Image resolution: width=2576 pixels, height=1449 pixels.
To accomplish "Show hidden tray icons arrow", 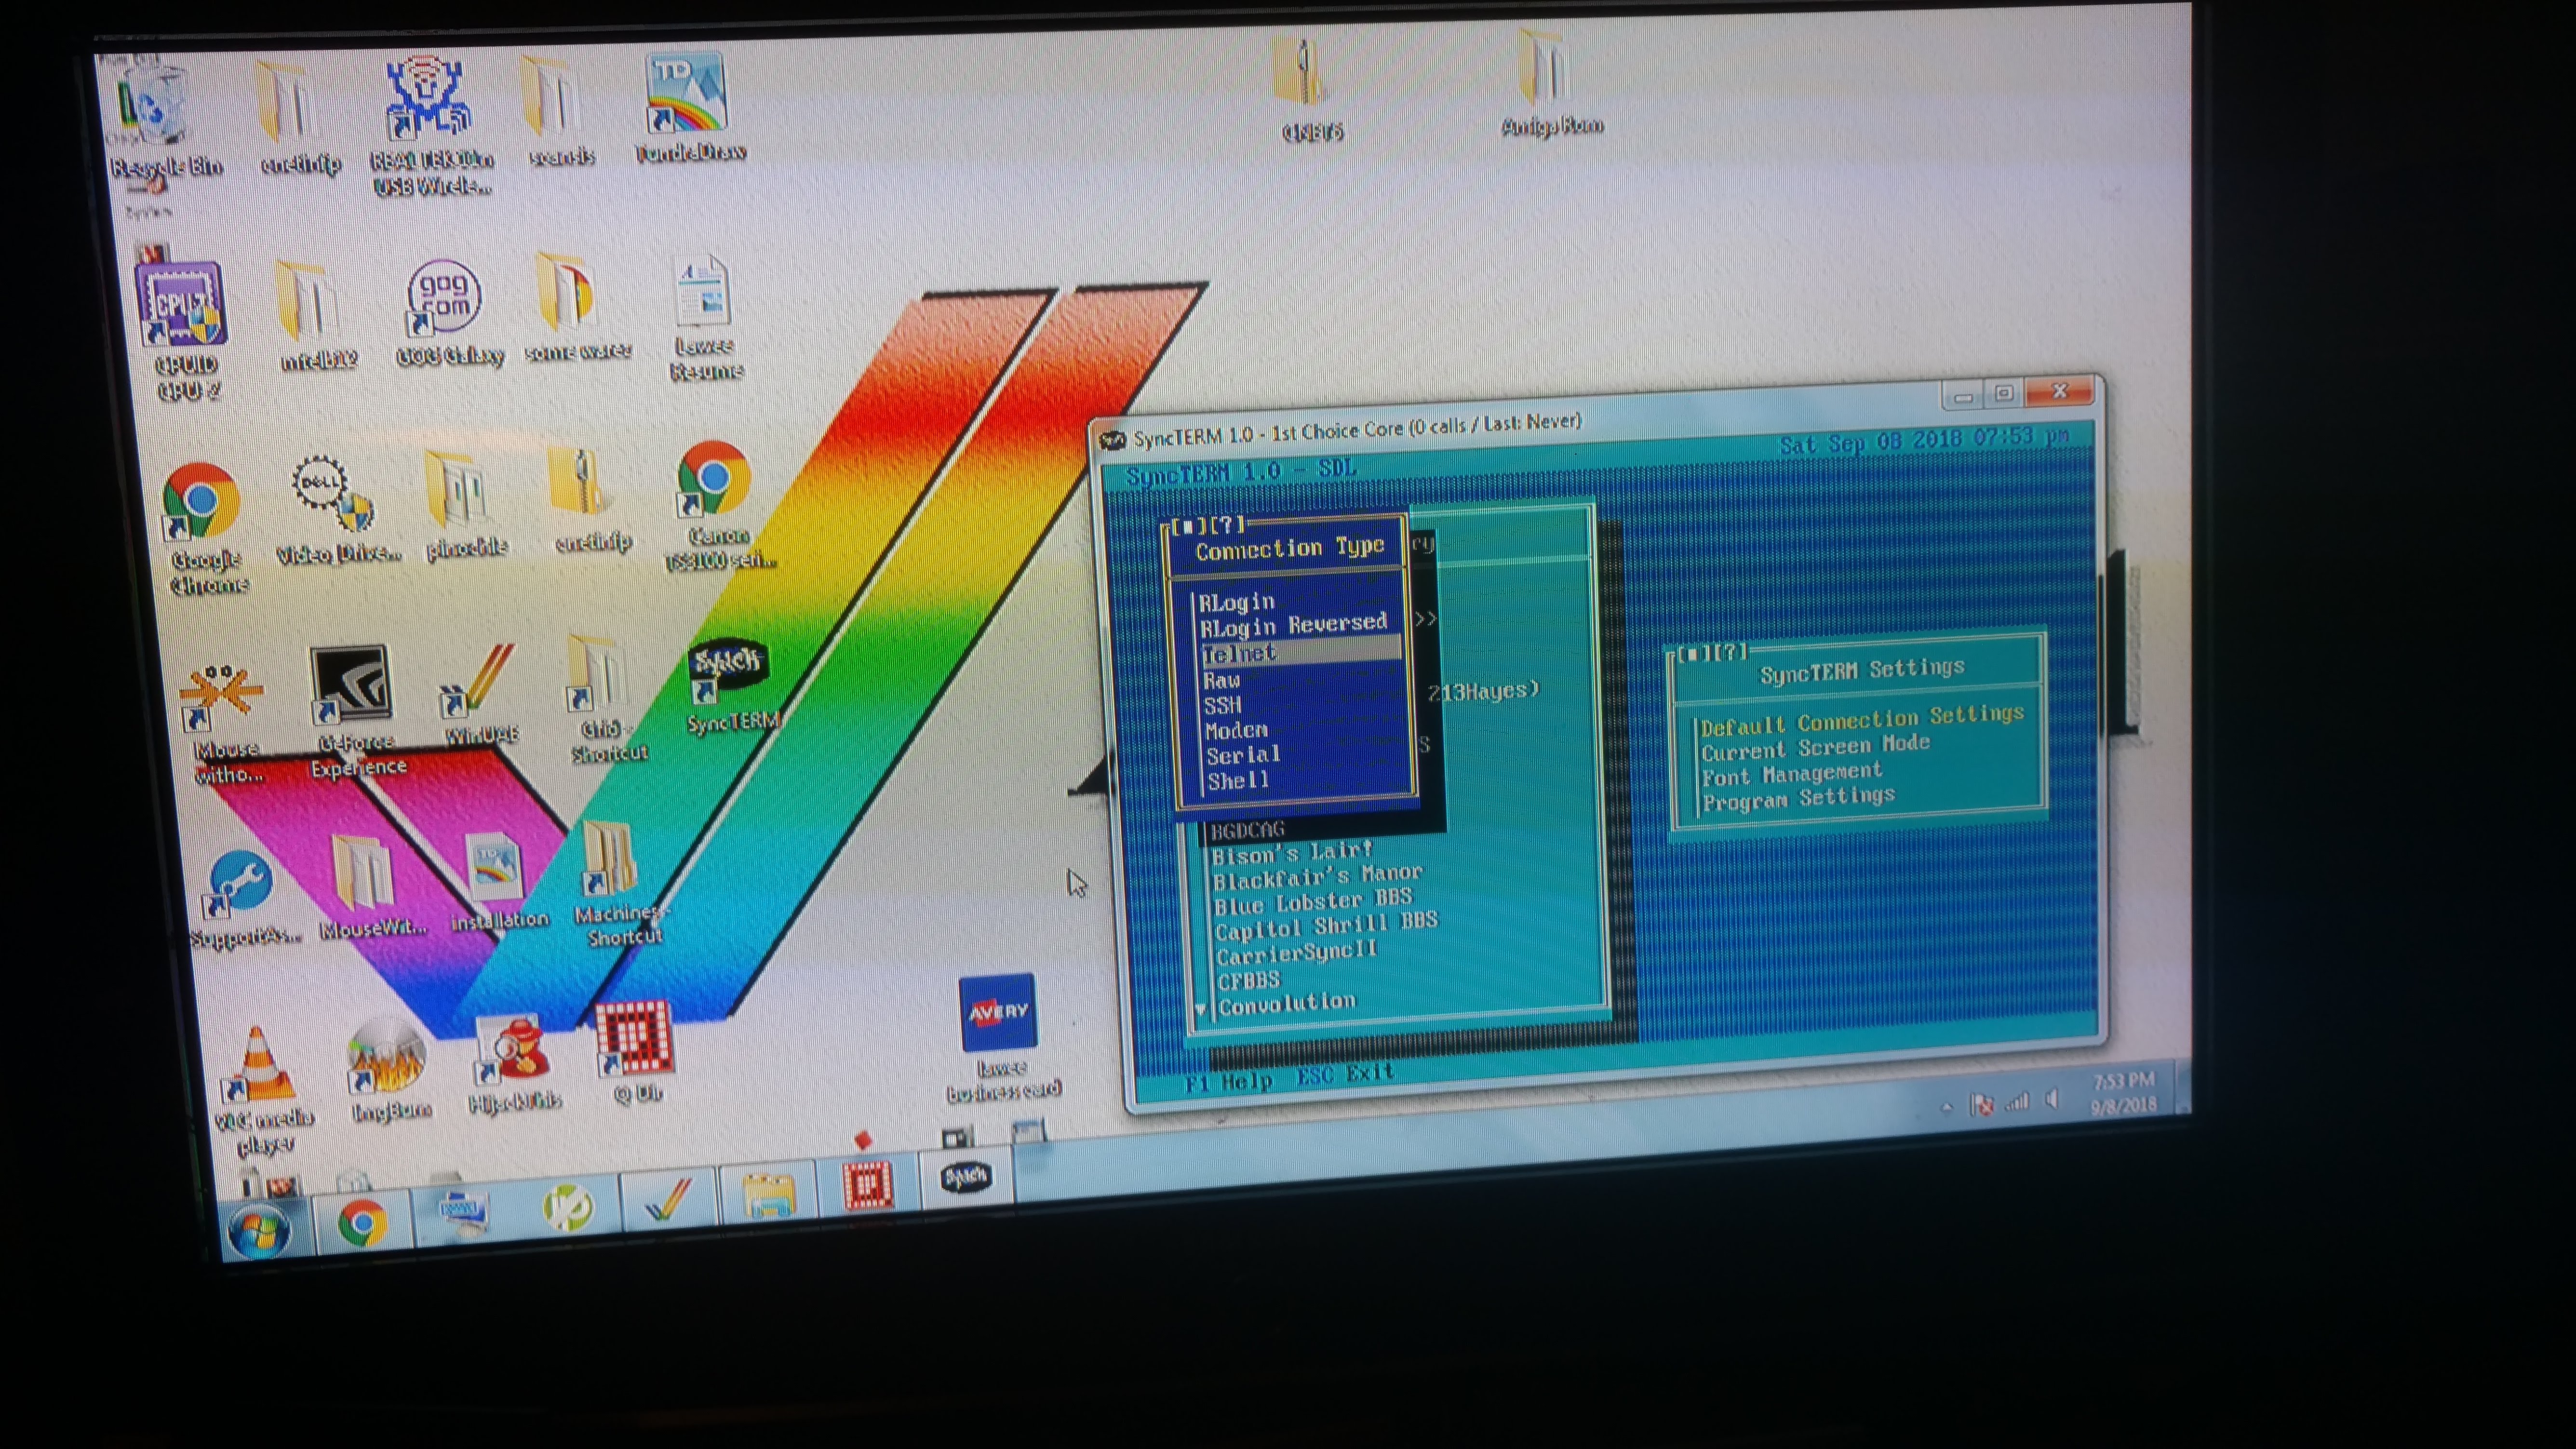I will tap(1947, 1107).
